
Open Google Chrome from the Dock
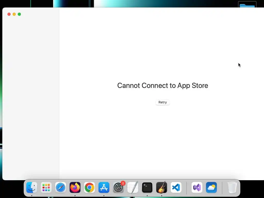pyautogui.click(x=89, y=187)
